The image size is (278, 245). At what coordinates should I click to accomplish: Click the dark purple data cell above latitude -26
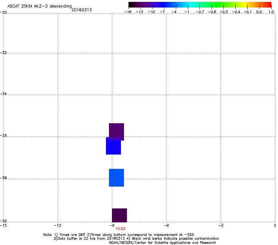click(116, 132)
